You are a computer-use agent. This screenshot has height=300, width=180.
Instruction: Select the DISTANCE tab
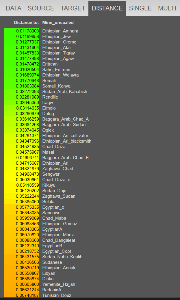click(107, 8)
